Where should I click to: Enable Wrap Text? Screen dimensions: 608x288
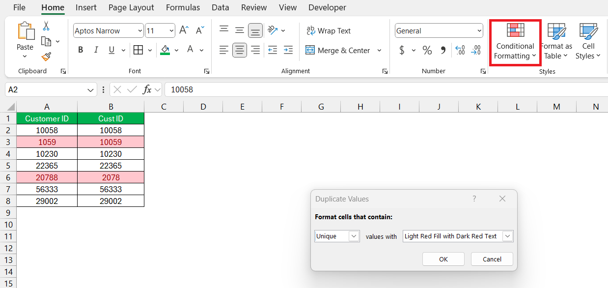click(329, 30)
